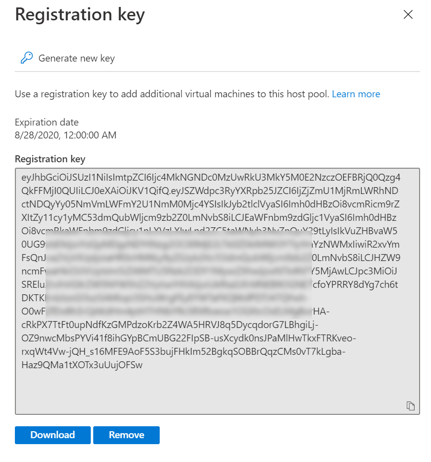Click the final key line Haz9QMa1tXOTx3uUujOFSw
The width and height of the screenshot is (431, 462).
pyautogui.click(x=82, y=365)
